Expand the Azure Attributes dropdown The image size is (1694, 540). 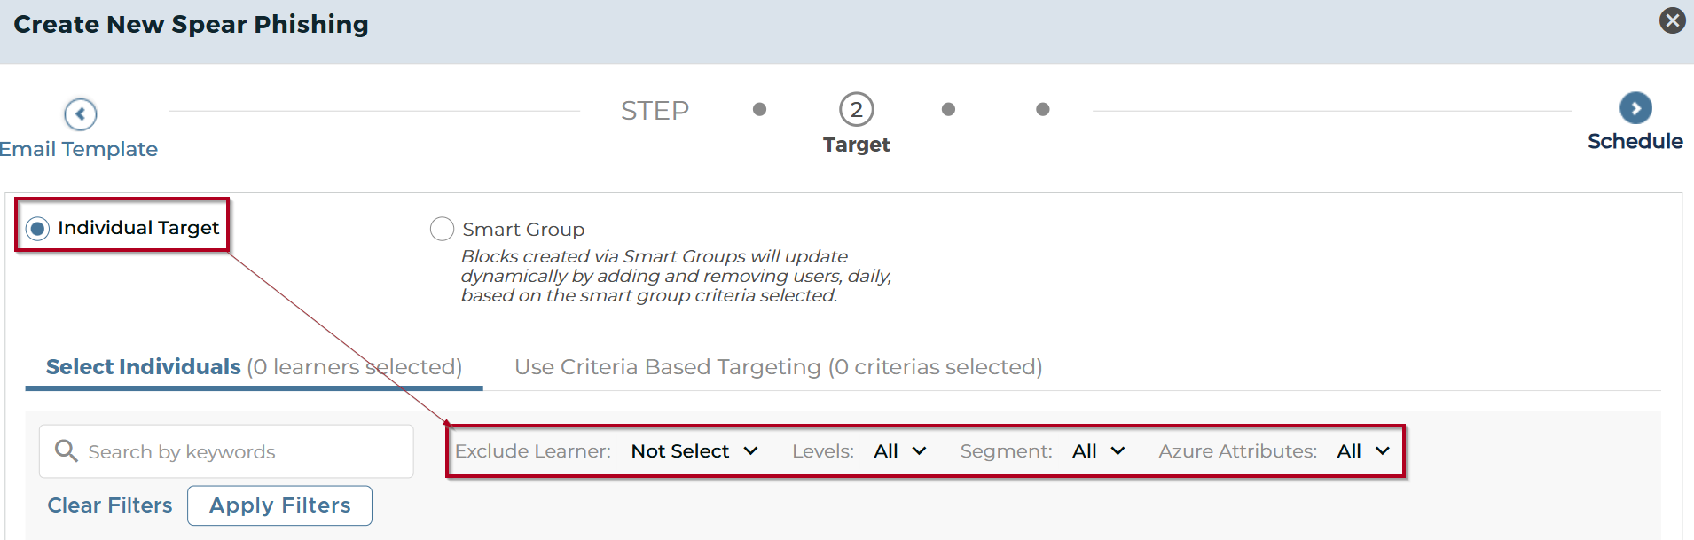(1363, 451)
